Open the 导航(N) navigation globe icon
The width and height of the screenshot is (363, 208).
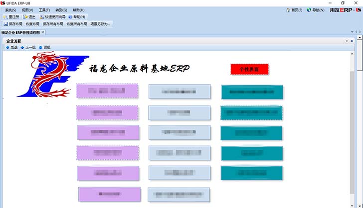309,10
